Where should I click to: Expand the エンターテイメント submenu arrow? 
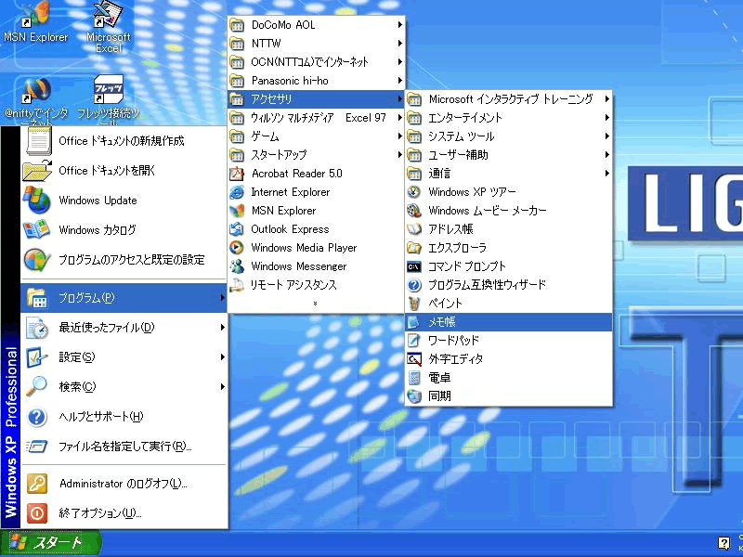click(x=607, y=118)
